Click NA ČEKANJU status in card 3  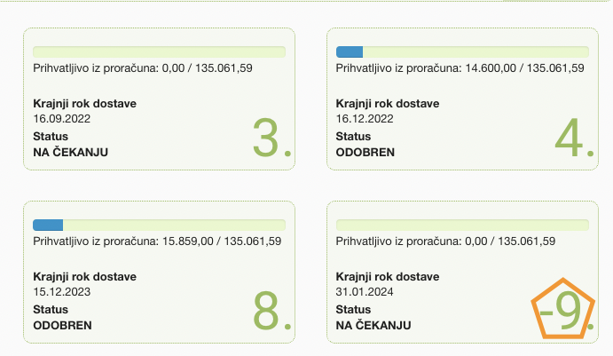pos(70,152)
